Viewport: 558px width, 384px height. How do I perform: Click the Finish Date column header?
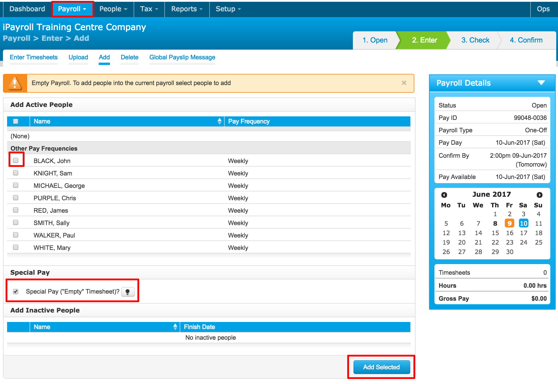[295, 327]
